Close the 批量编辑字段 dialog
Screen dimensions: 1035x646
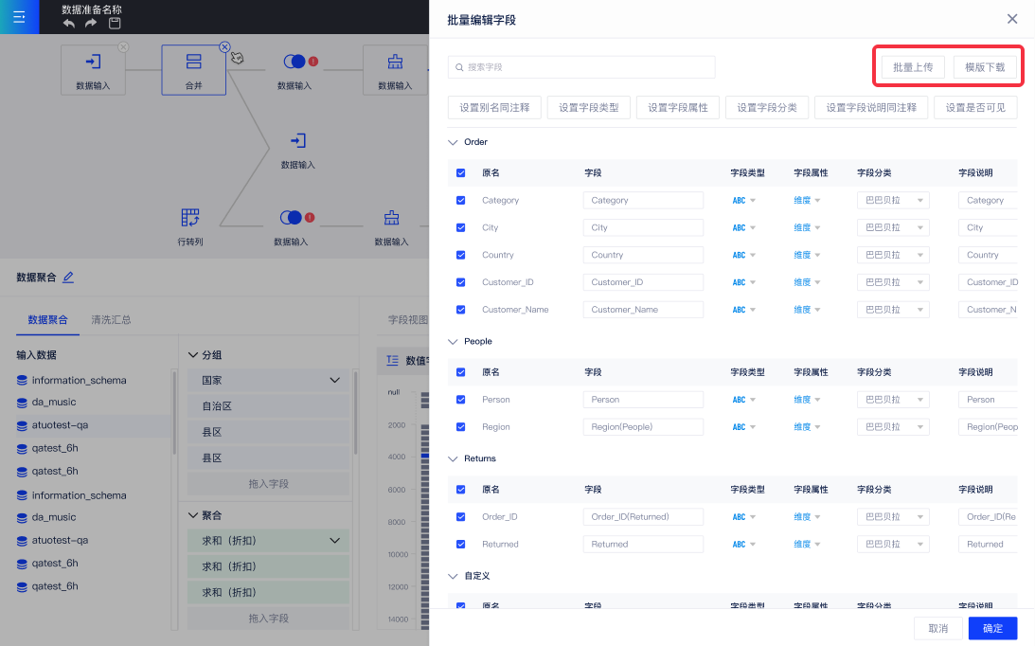1012,19
